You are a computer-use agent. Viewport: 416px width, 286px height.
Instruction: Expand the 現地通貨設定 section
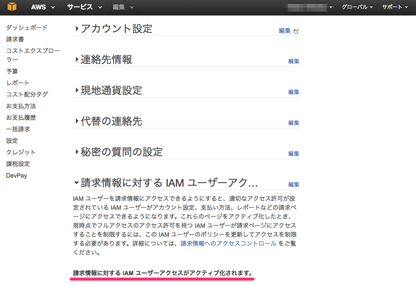click(109, 90)
